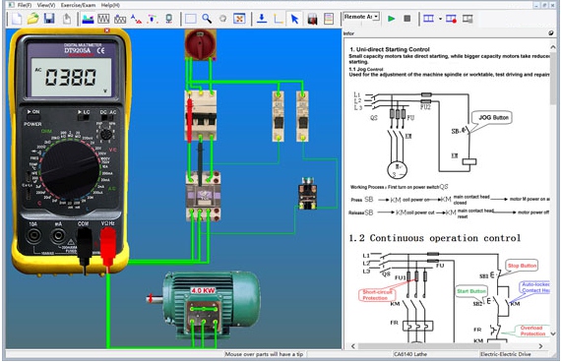Viewport: 562px width, 363px height.
Task: Select the magnifier zoom tool
Action: tap(207, 19)
